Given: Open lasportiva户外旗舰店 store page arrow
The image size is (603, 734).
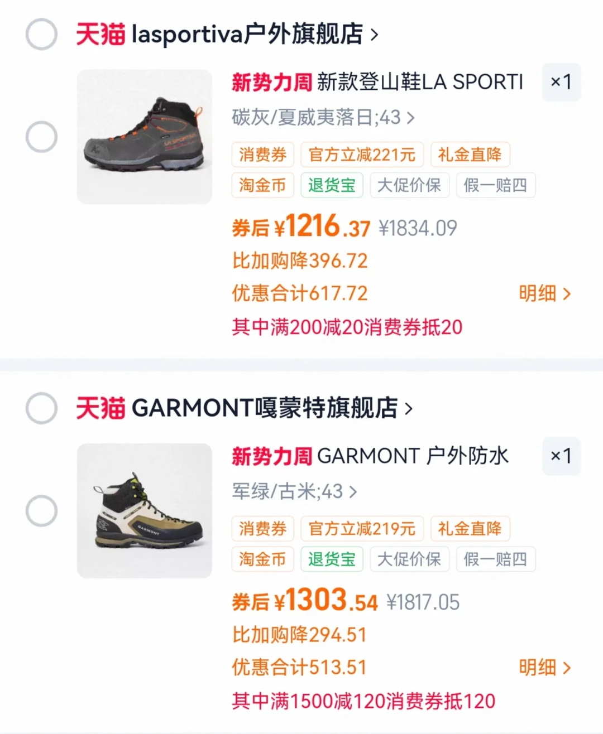Looking at the screenshot, I should coord(375,35).
